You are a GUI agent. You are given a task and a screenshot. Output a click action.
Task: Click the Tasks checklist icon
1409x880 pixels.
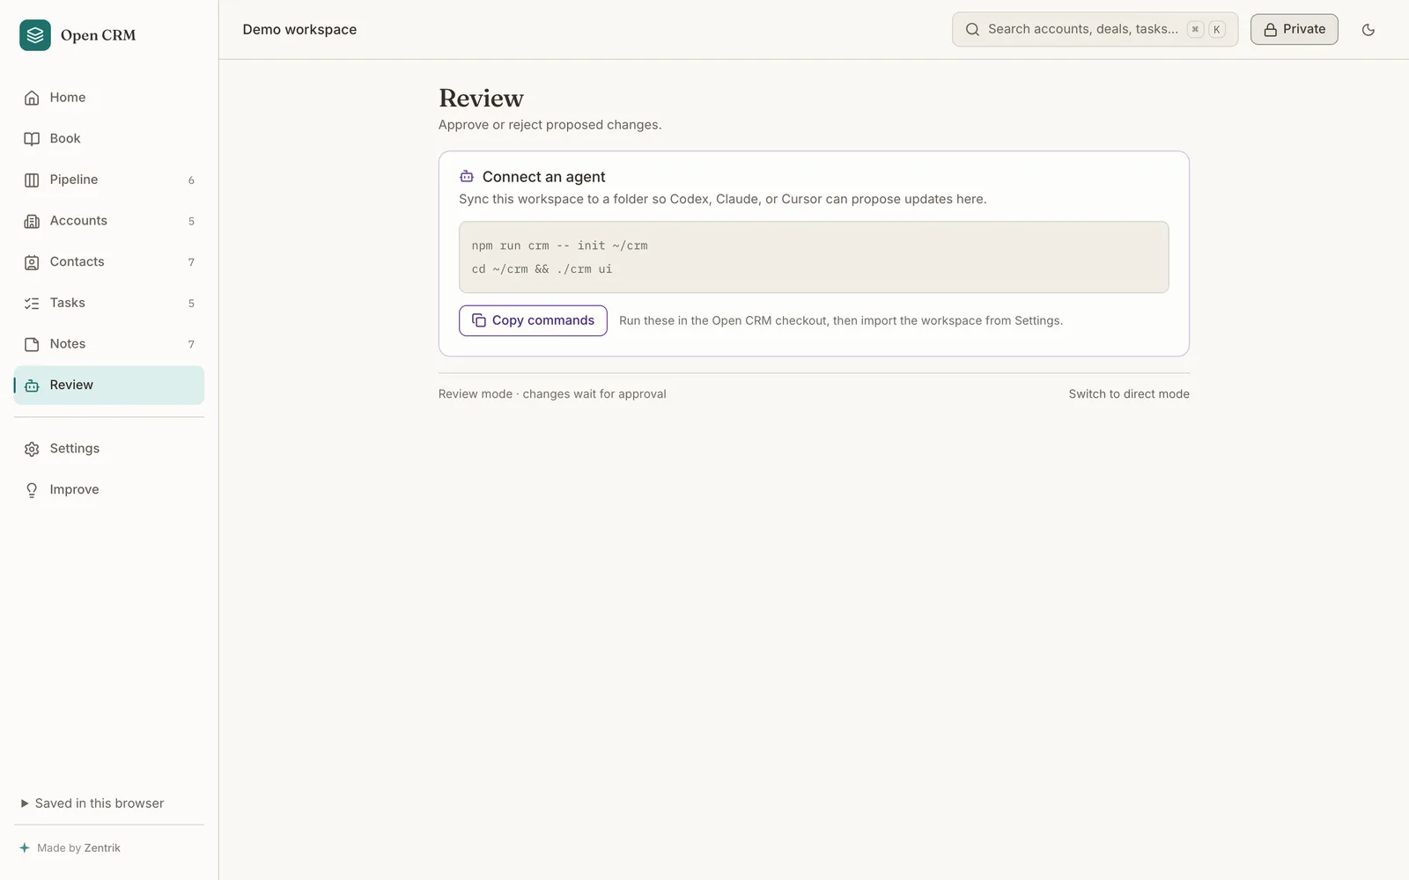point(32,303)
